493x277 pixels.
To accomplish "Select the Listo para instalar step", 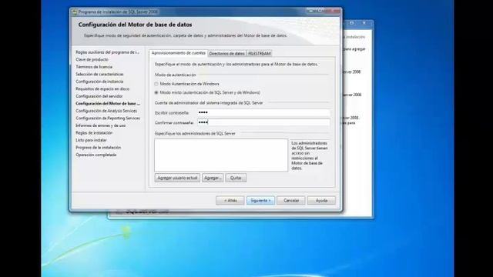I will (91, 140).
